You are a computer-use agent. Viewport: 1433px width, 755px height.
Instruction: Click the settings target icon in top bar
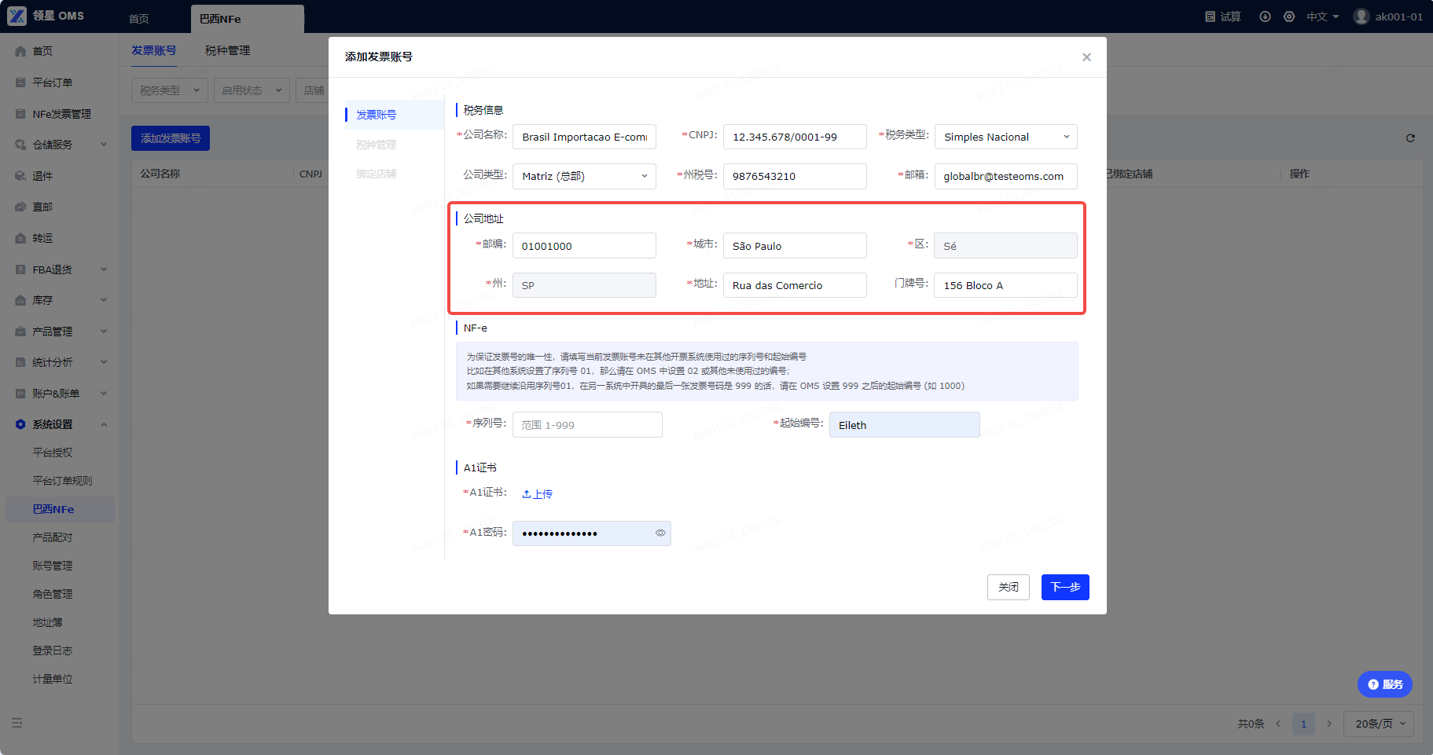tap(1289, 16)
